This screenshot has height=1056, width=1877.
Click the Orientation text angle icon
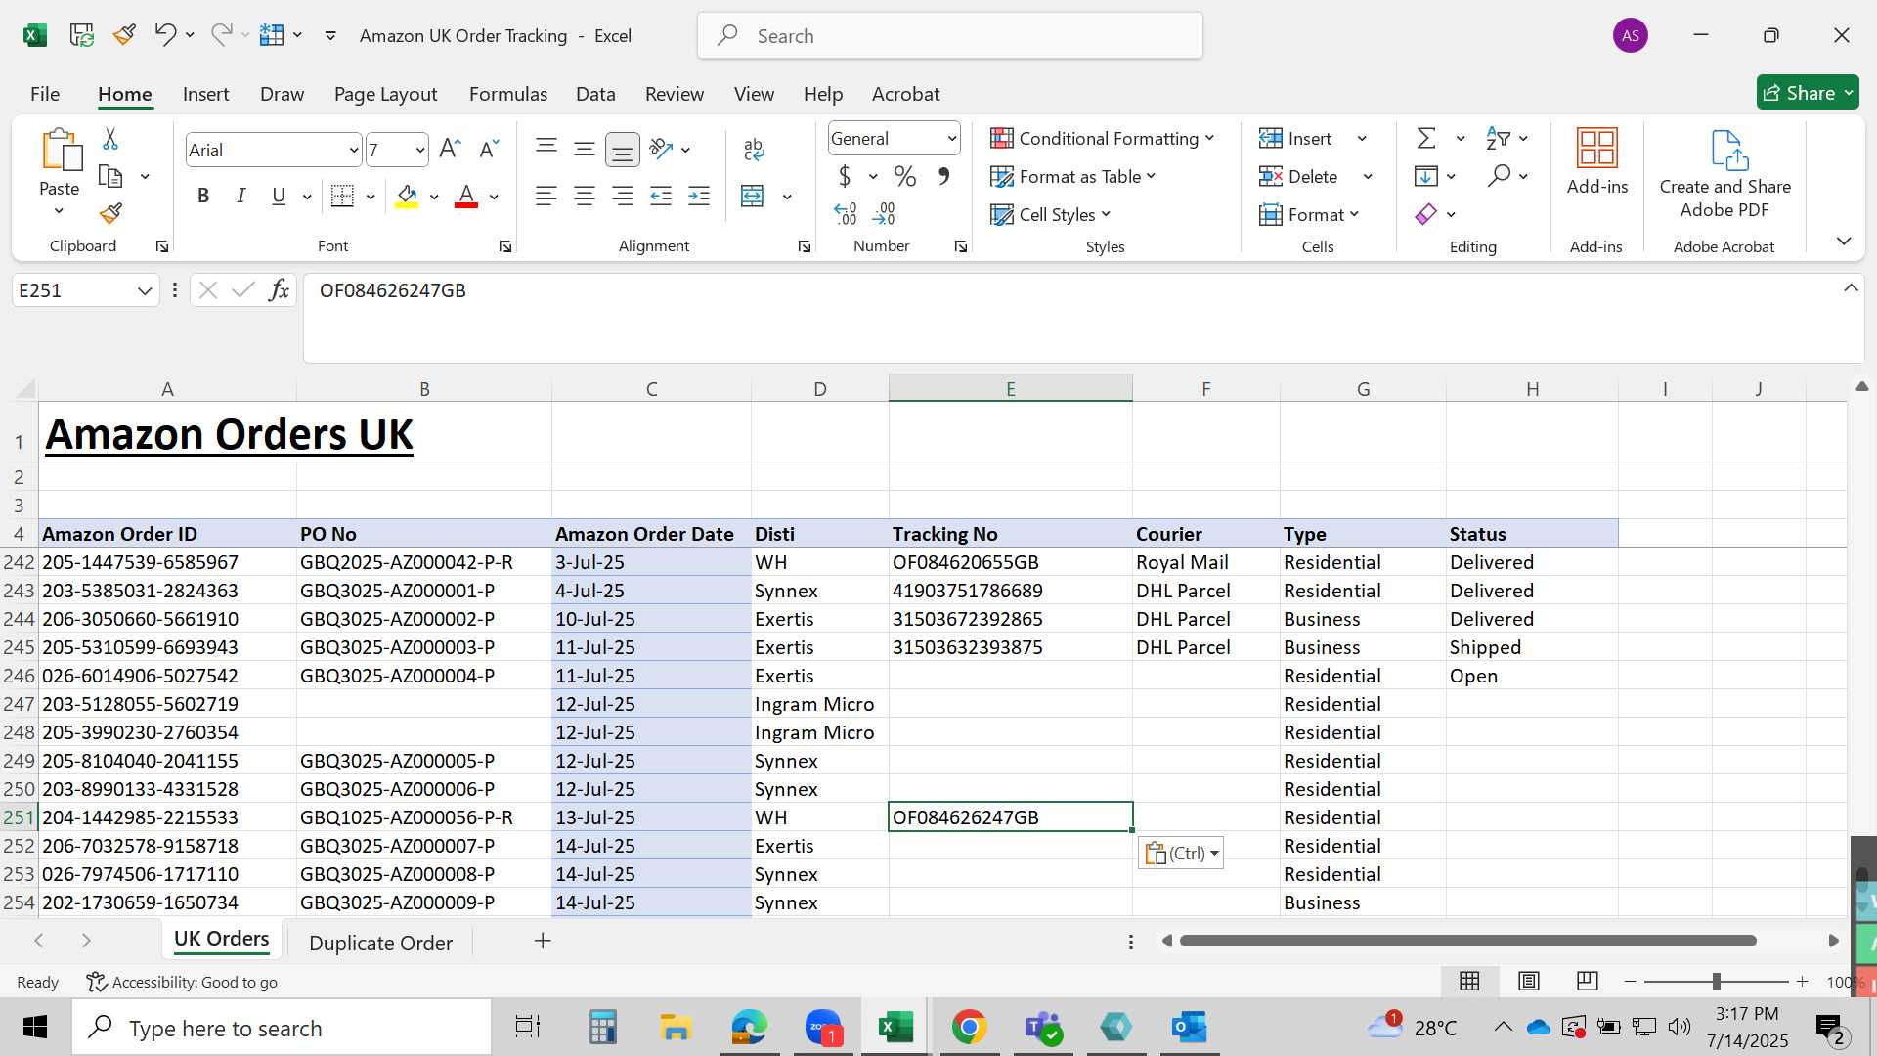click(662, 149)
